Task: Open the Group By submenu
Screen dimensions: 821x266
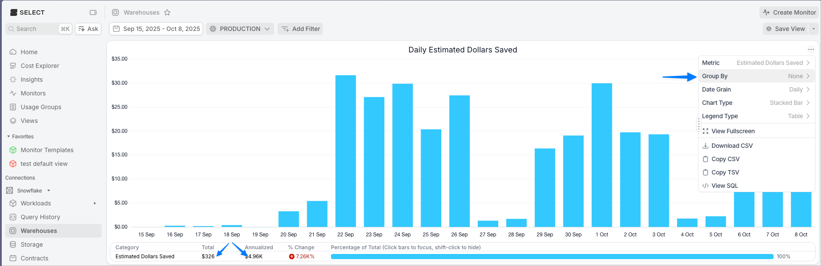Action: coord(756,76)
